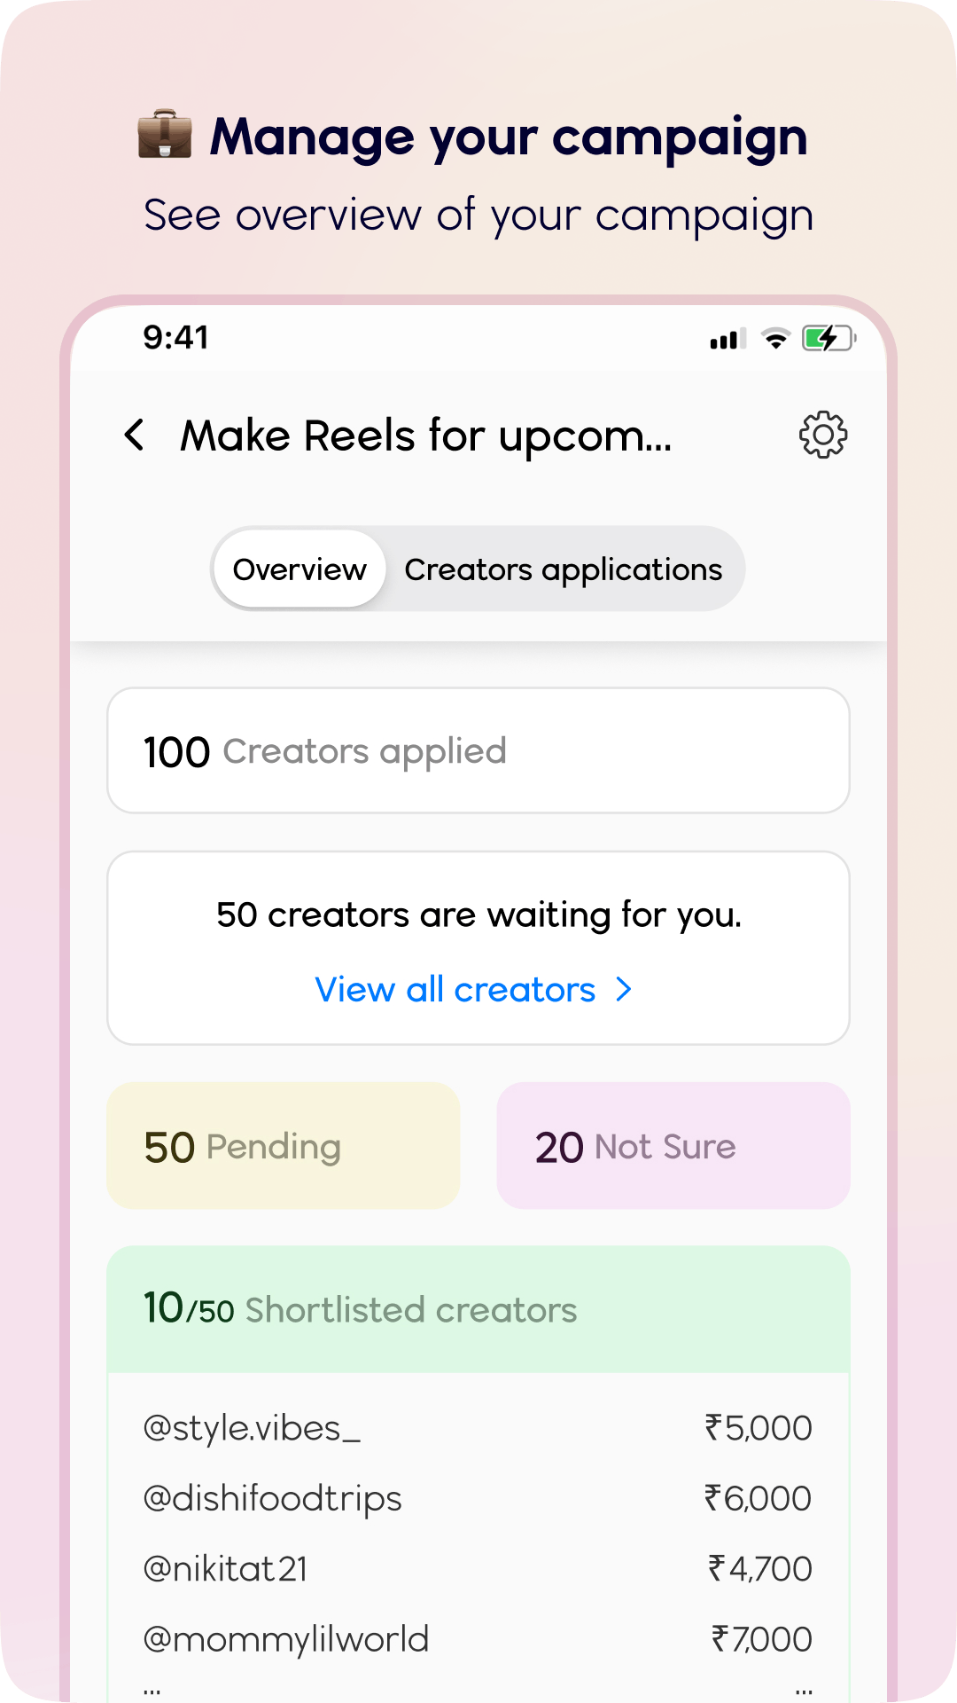Tap the battery charging icon
This screenshot has width=957, height=1703.
(x=828, y=338)
